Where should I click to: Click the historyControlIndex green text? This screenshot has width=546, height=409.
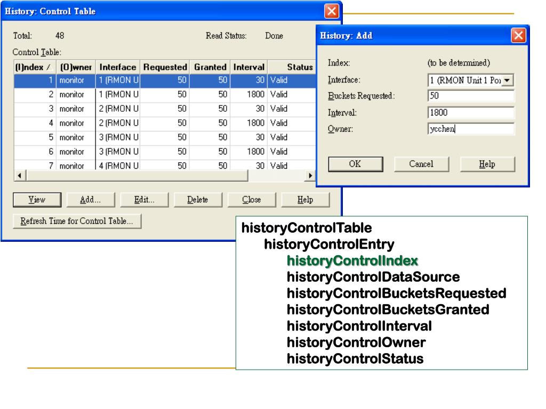[352, 261]
